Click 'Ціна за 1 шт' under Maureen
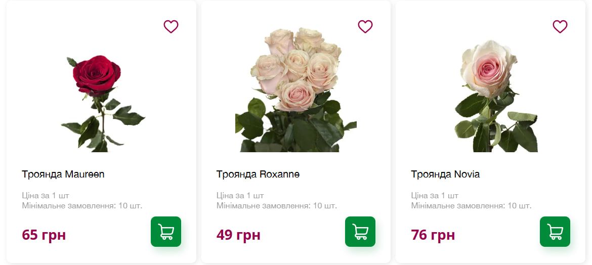The image size is (592, 265). (46, 195)
